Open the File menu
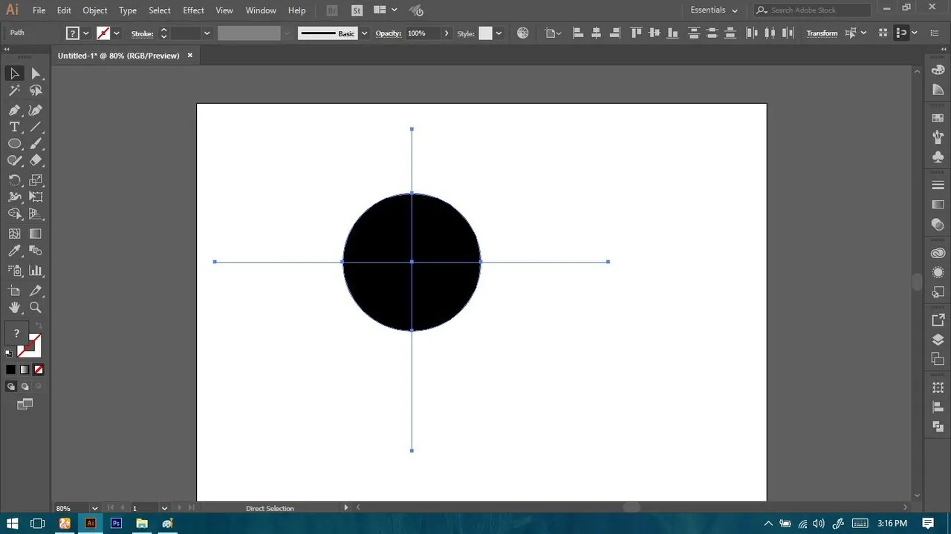The width and height of the screenshot is (951, 534). click(39, 10)
